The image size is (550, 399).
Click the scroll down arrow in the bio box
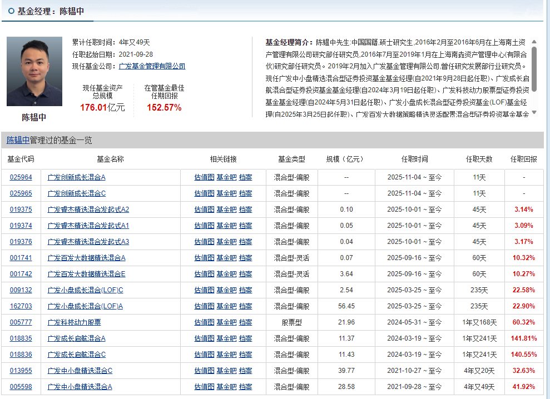[x=534, y=113]
